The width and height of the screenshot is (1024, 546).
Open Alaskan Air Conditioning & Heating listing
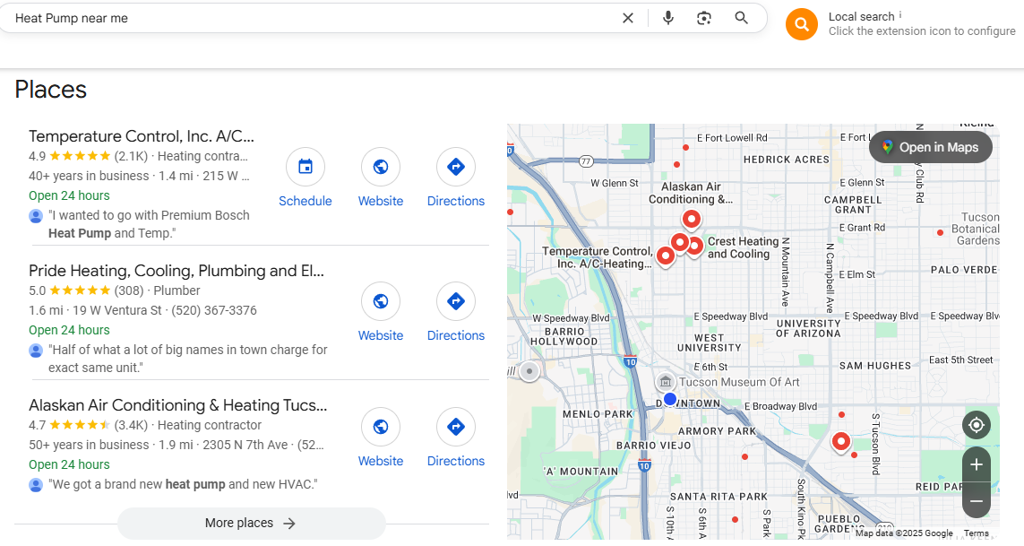tap(177, 405)
